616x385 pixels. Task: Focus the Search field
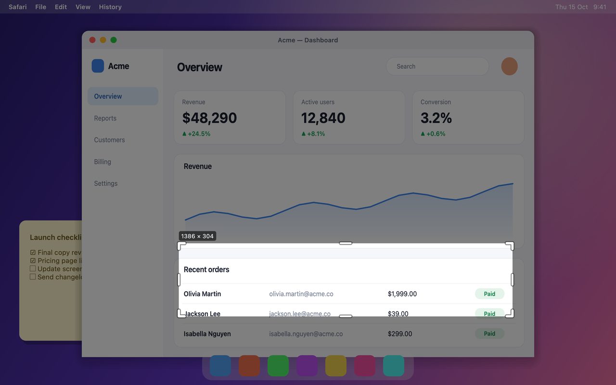pos(437,66)
